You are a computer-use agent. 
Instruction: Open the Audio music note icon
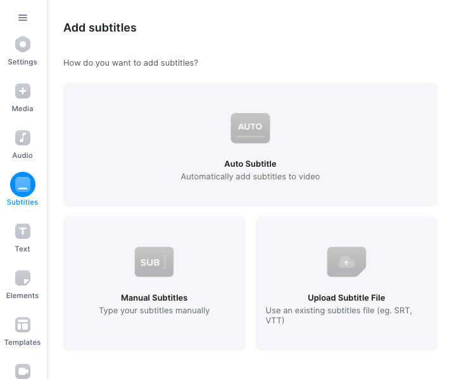[x=23, y=138]
